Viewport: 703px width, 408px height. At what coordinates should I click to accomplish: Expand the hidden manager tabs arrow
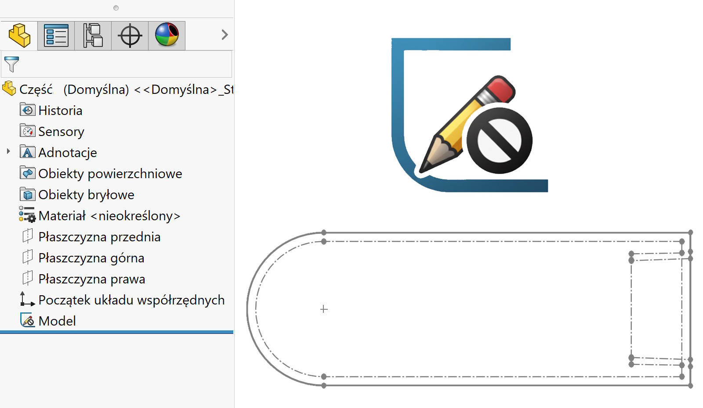click(x=225, y=35)
